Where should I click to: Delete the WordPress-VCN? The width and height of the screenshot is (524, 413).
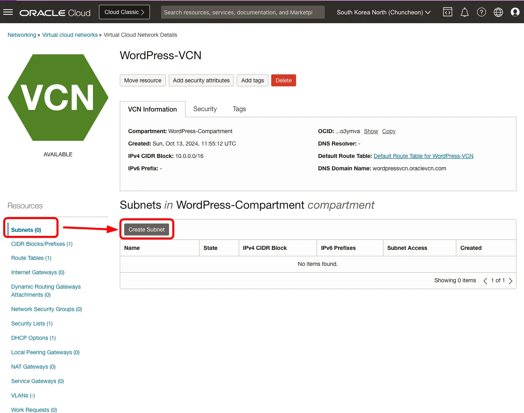click(x=284, y=80)
